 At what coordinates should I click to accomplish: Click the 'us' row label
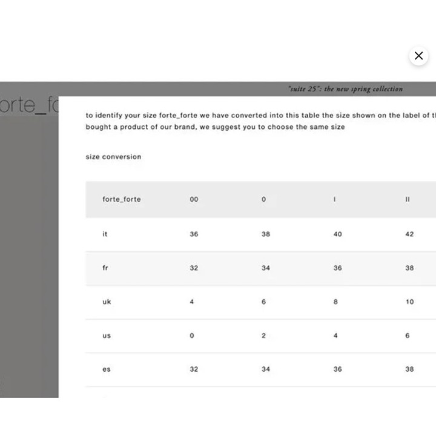point(107,335)
